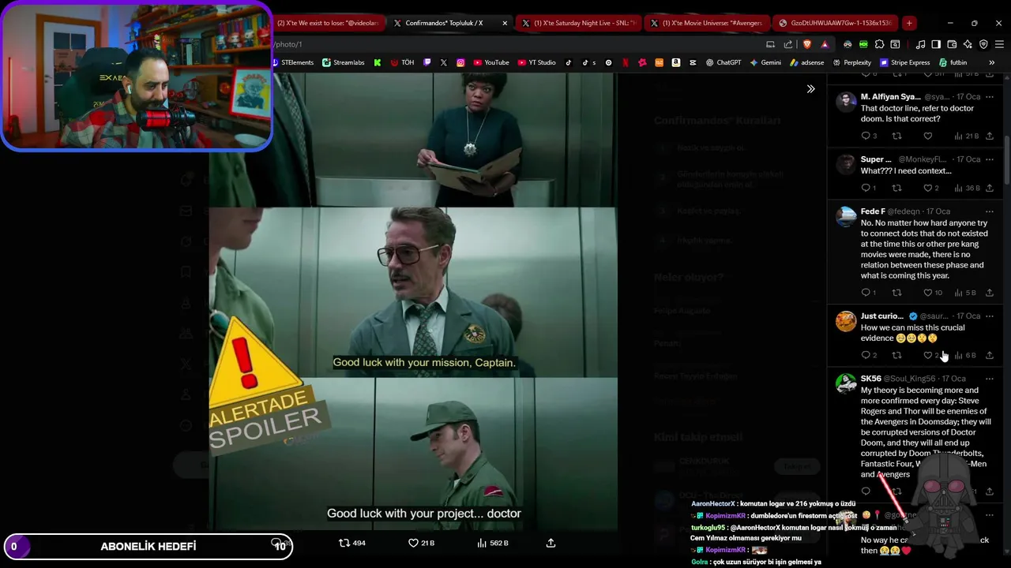Repost M. Alfiyan Sya's tweet

click(x=896, y=136)
